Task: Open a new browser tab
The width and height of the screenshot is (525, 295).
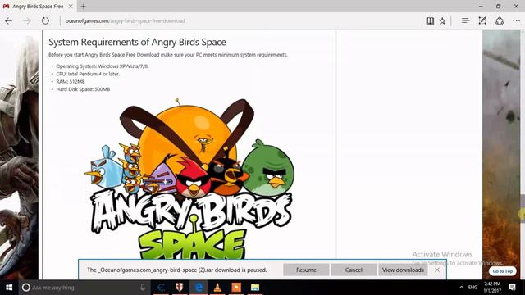Action: click(83, 6)
